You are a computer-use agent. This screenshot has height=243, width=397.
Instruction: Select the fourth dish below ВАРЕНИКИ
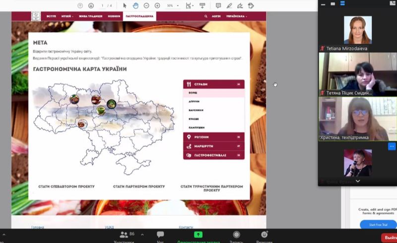tap(214, 119)
